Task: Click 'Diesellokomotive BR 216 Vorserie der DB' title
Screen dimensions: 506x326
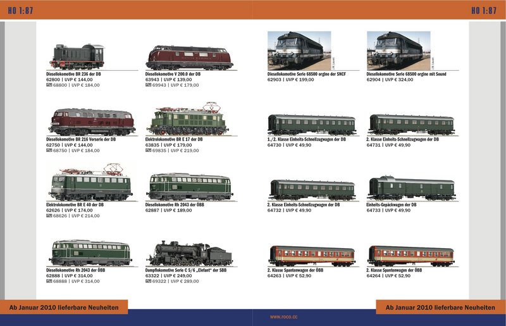Action: tap(81, 139)
